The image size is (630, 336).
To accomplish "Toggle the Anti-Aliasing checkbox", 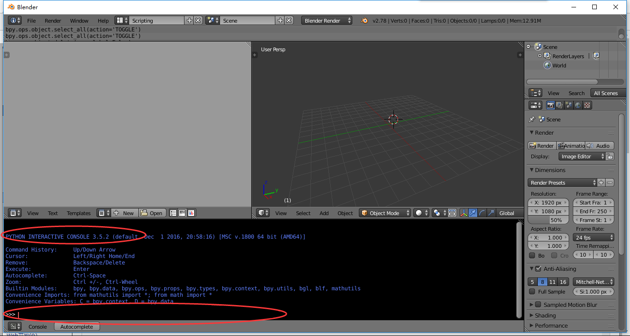I will 538,269.
